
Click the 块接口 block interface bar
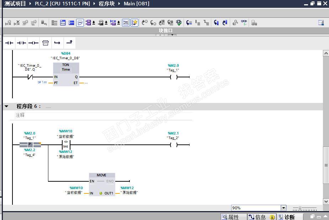(x=165, y=31)
